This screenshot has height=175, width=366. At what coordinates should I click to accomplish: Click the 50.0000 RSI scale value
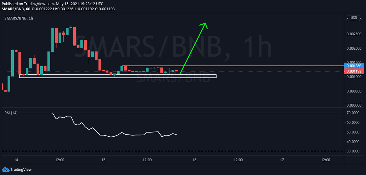point(354,132)
